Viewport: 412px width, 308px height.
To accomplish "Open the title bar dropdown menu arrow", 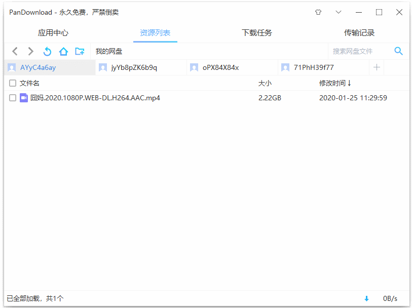I will pyautogui.click(x=339, y=12).
